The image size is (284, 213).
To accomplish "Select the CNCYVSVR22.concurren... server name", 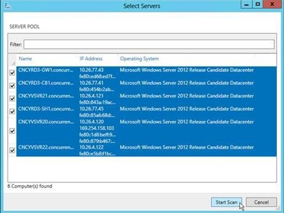I will pyautogui.click(x=46, y=147).
